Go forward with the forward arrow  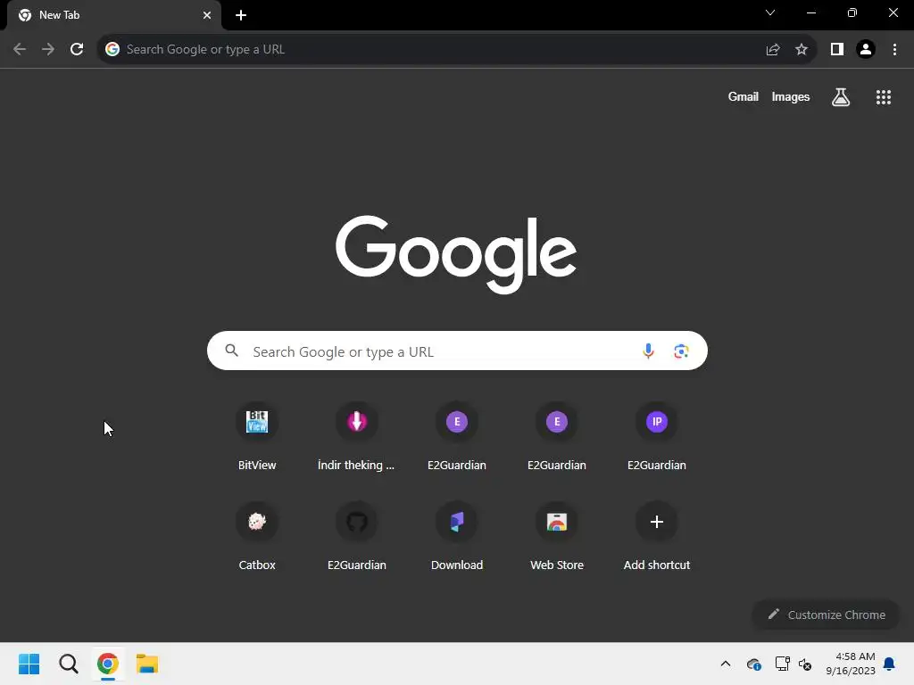click(48, 50)
